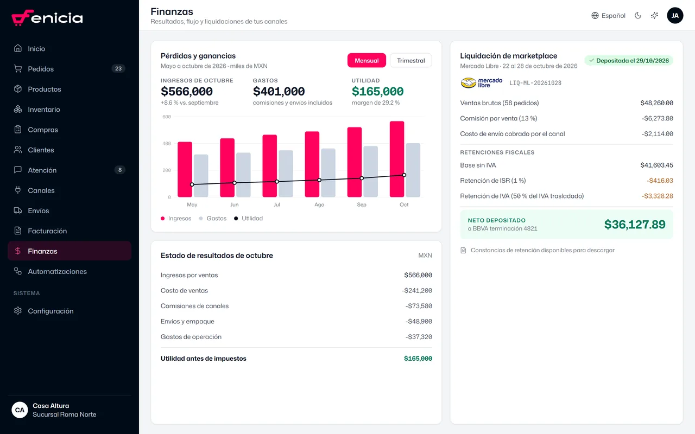Navigate to Facturación in the sidebar
The image size is (695, 434).
(x=69, y=231)
